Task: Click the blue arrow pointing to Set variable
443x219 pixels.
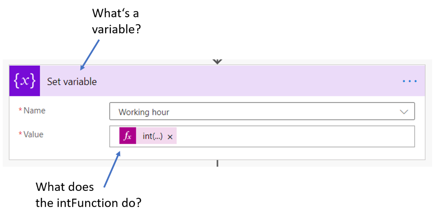Action: (x=90, y=54)
